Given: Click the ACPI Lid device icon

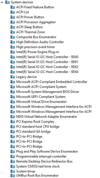Looking at the screenshot, I should click(13, 12).
